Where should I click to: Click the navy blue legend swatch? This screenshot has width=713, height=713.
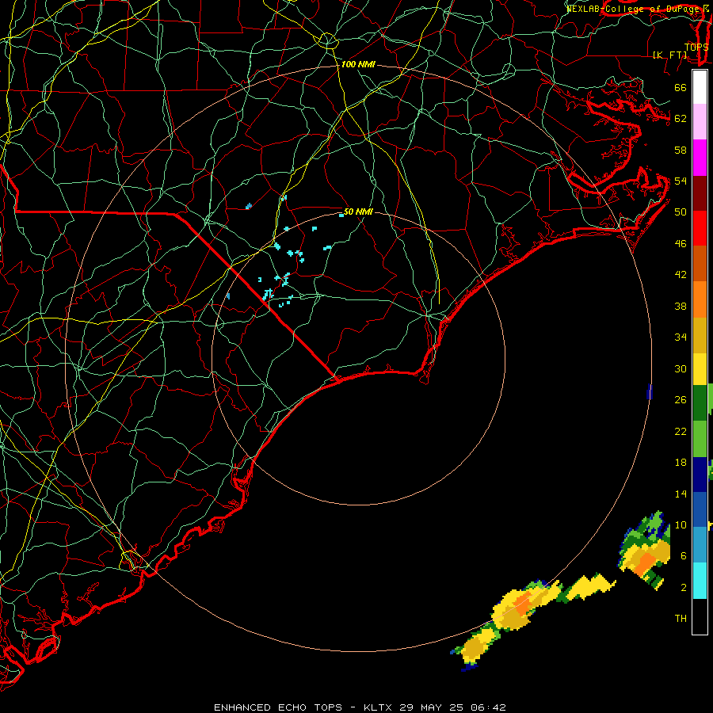pos(700,475)
